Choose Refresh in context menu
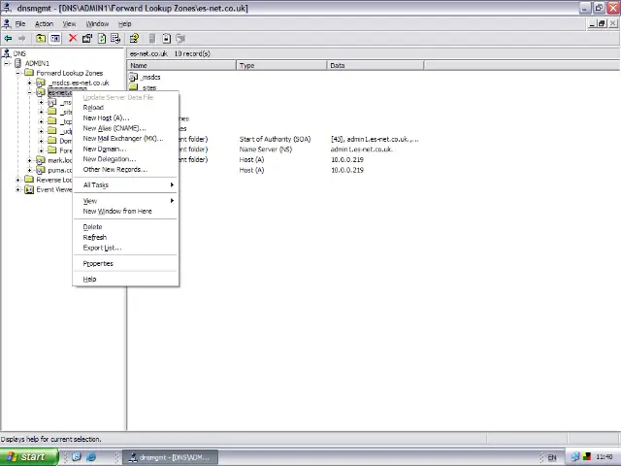621x466 pixels. click(x=125, y=237)
